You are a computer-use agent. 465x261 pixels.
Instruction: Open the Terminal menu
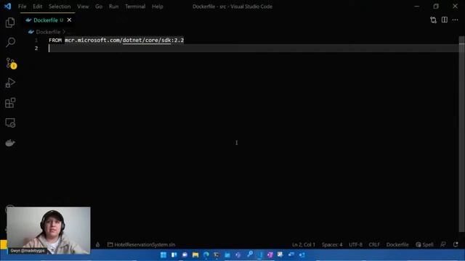[x=135, y=7]
